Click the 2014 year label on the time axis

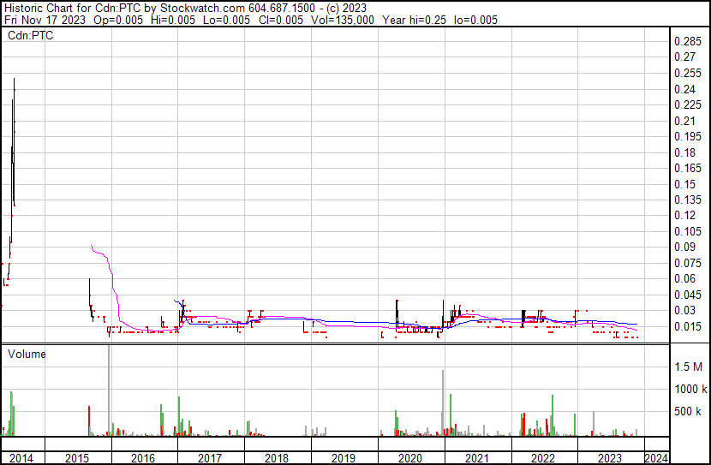[21, 458]
